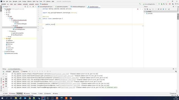
Task: Click Http11Processor.java stack trace link
Action: coord(59,74)
